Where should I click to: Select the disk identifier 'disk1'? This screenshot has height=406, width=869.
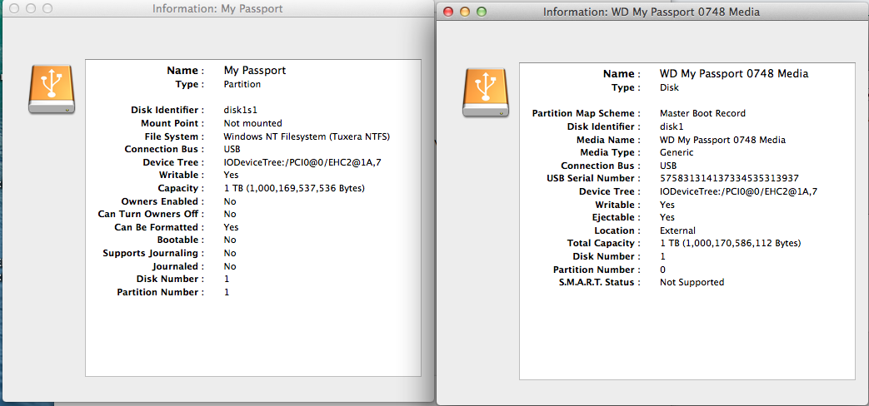[673, 126]
